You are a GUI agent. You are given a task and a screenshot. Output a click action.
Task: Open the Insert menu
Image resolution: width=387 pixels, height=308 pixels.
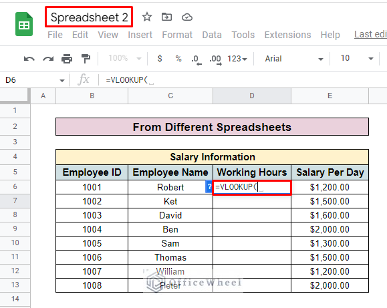140,35
